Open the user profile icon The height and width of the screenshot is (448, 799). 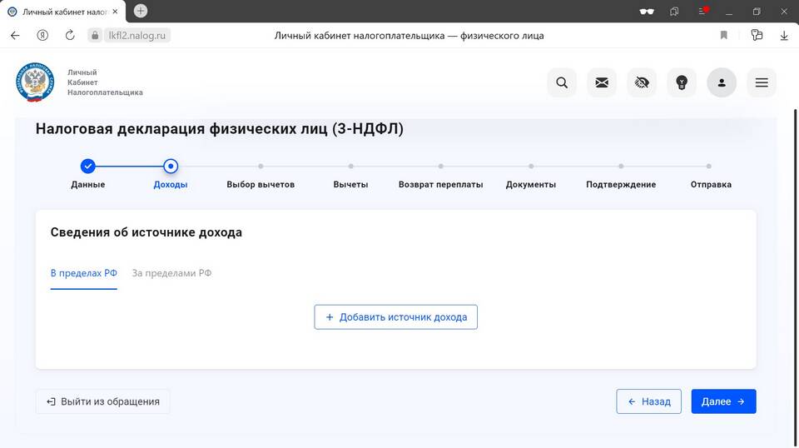[x=722, y=82]
